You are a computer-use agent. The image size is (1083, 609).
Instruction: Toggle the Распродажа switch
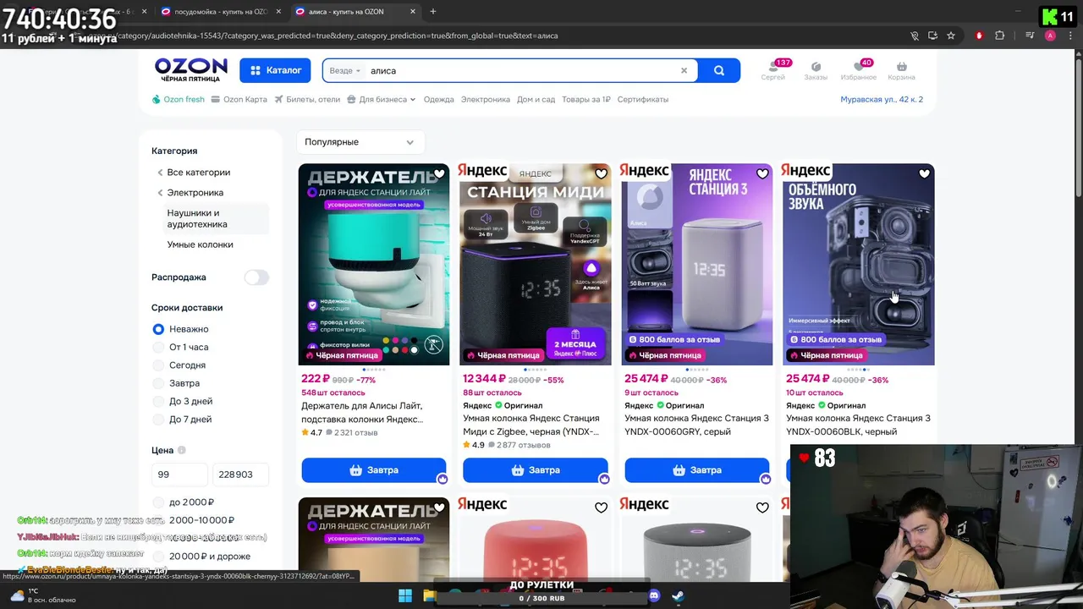(x=256, y=277)
